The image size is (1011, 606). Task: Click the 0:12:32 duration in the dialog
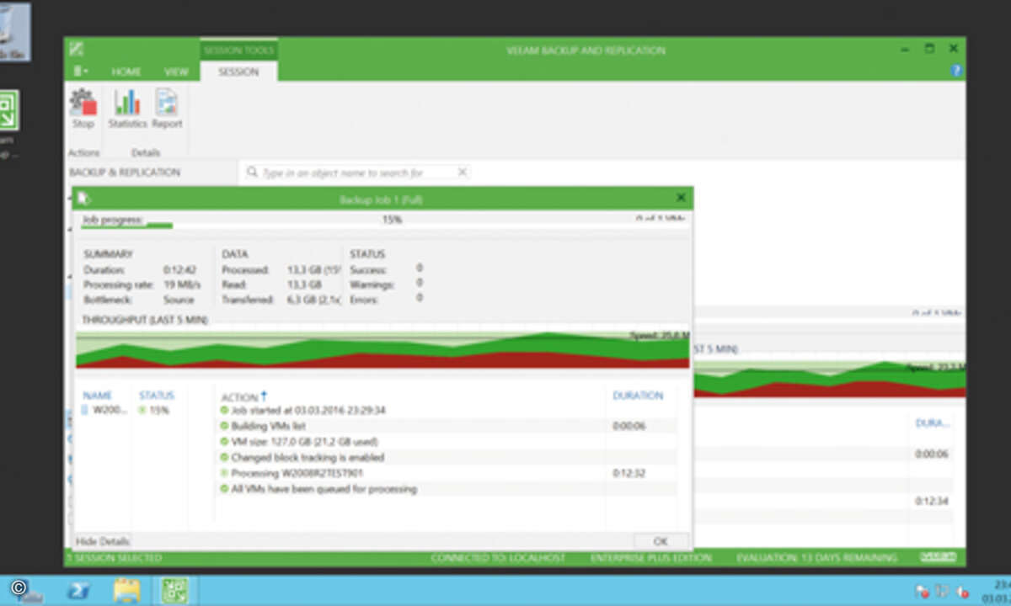tap(629, 473)
